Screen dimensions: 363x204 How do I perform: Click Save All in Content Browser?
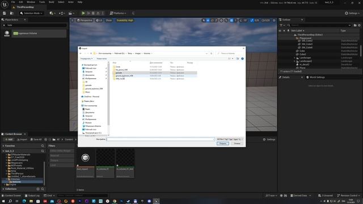coord(36,139)
